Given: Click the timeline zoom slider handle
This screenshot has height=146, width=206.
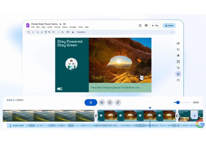Looking at the screenshot, I should pos(178,102).
